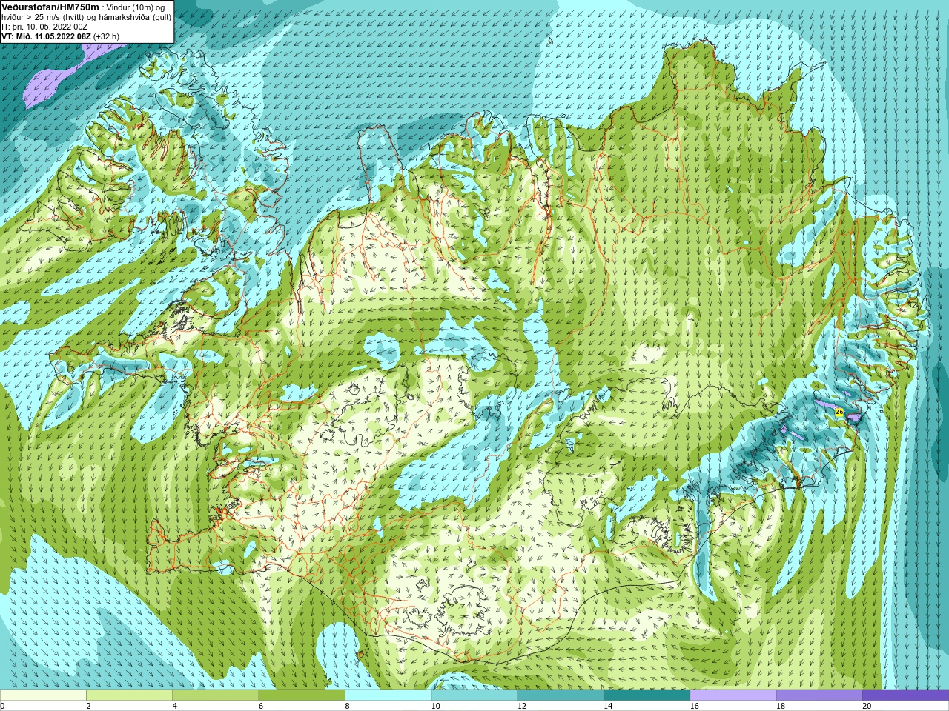Click the pale cyan 8–10 legend swatch
This screenshot has width=949, height=711.
(388, 695)
